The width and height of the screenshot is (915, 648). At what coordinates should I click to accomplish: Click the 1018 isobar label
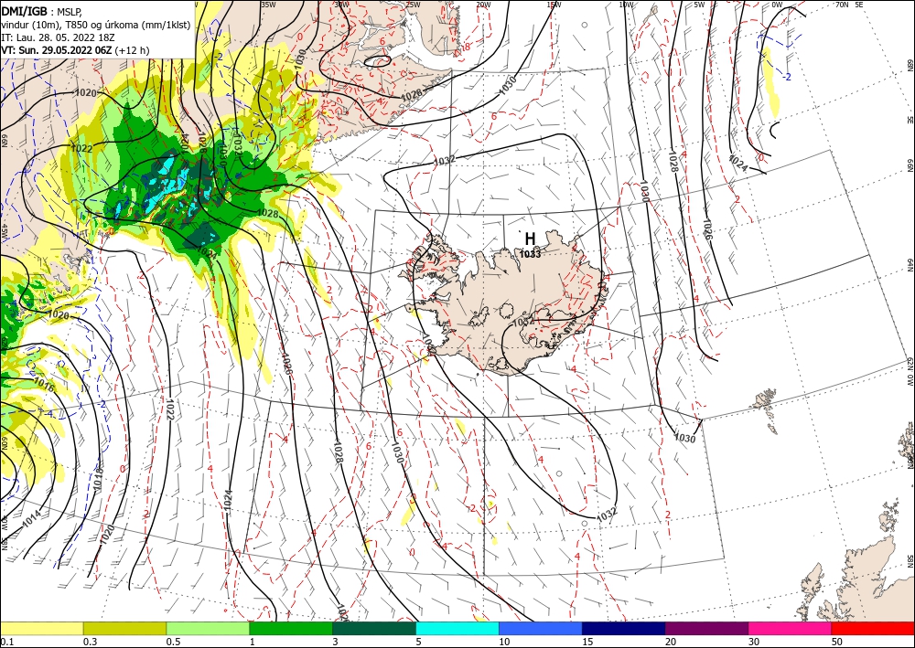tap(98, 477)
